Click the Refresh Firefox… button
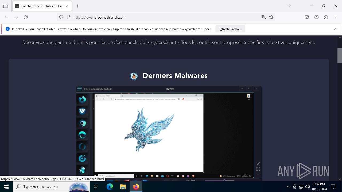Screen dimensions: 342x192 pos(230,29)
